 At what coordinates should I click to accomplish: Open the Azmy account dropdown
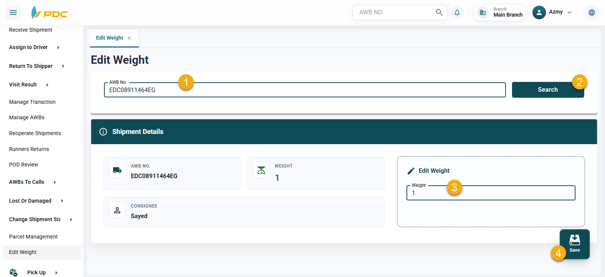(x=569, y=12)
